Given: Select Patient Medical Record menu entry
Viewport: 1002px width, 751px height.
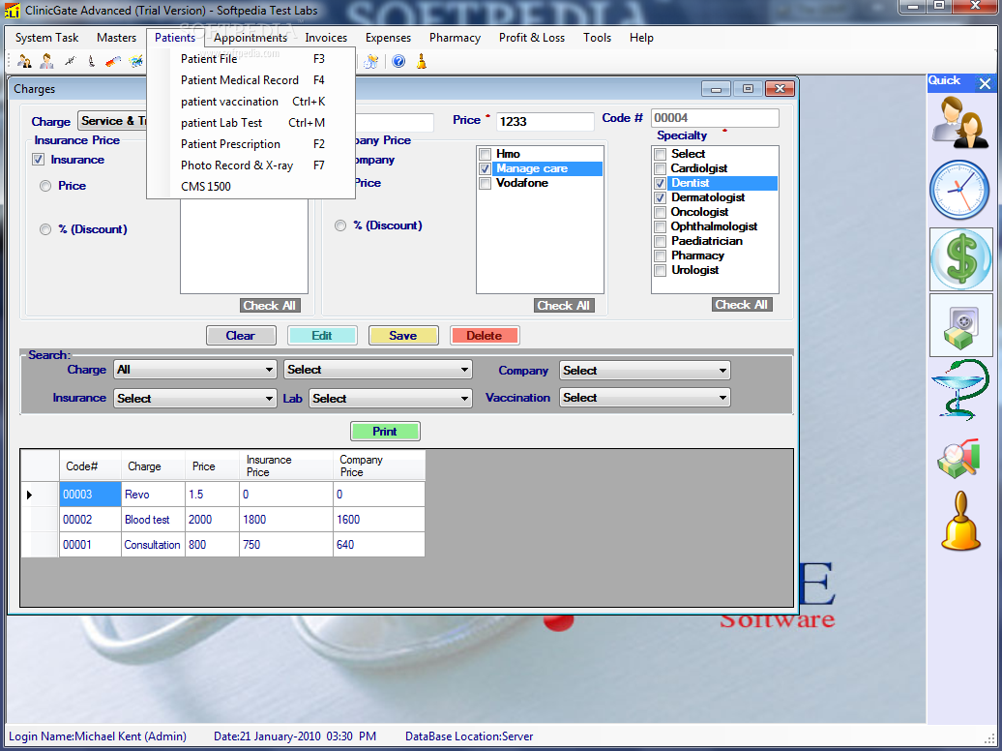Looking at the screenshot, I should point(251,80).
